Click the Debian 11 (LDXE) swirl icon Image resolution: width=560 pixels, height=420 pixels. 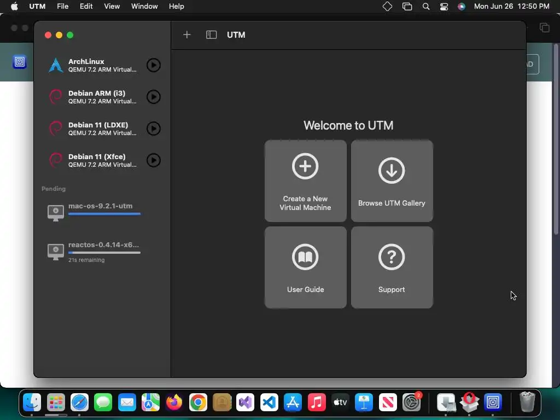coord(56,129)
